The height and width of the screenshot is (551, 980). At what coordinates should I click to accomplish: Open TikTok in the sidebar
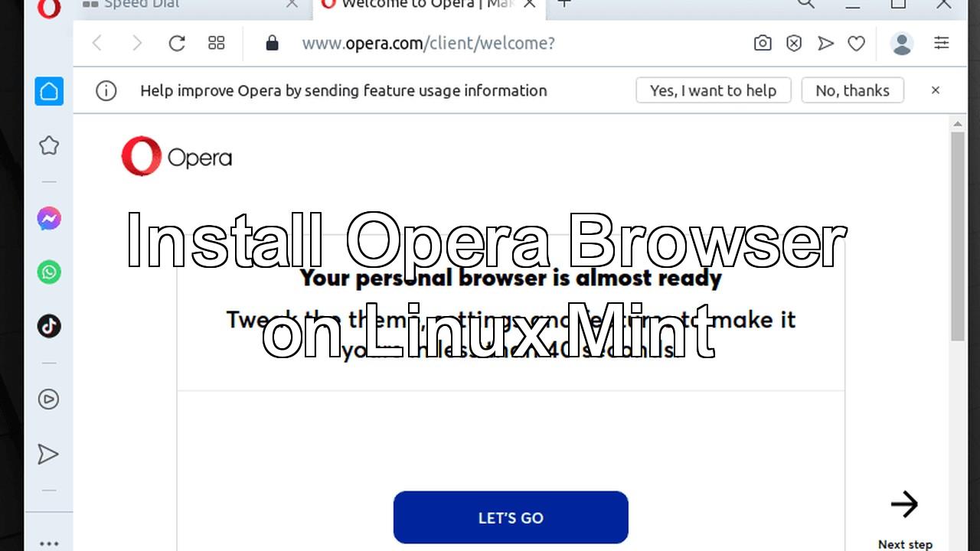(x=49, y=326)
